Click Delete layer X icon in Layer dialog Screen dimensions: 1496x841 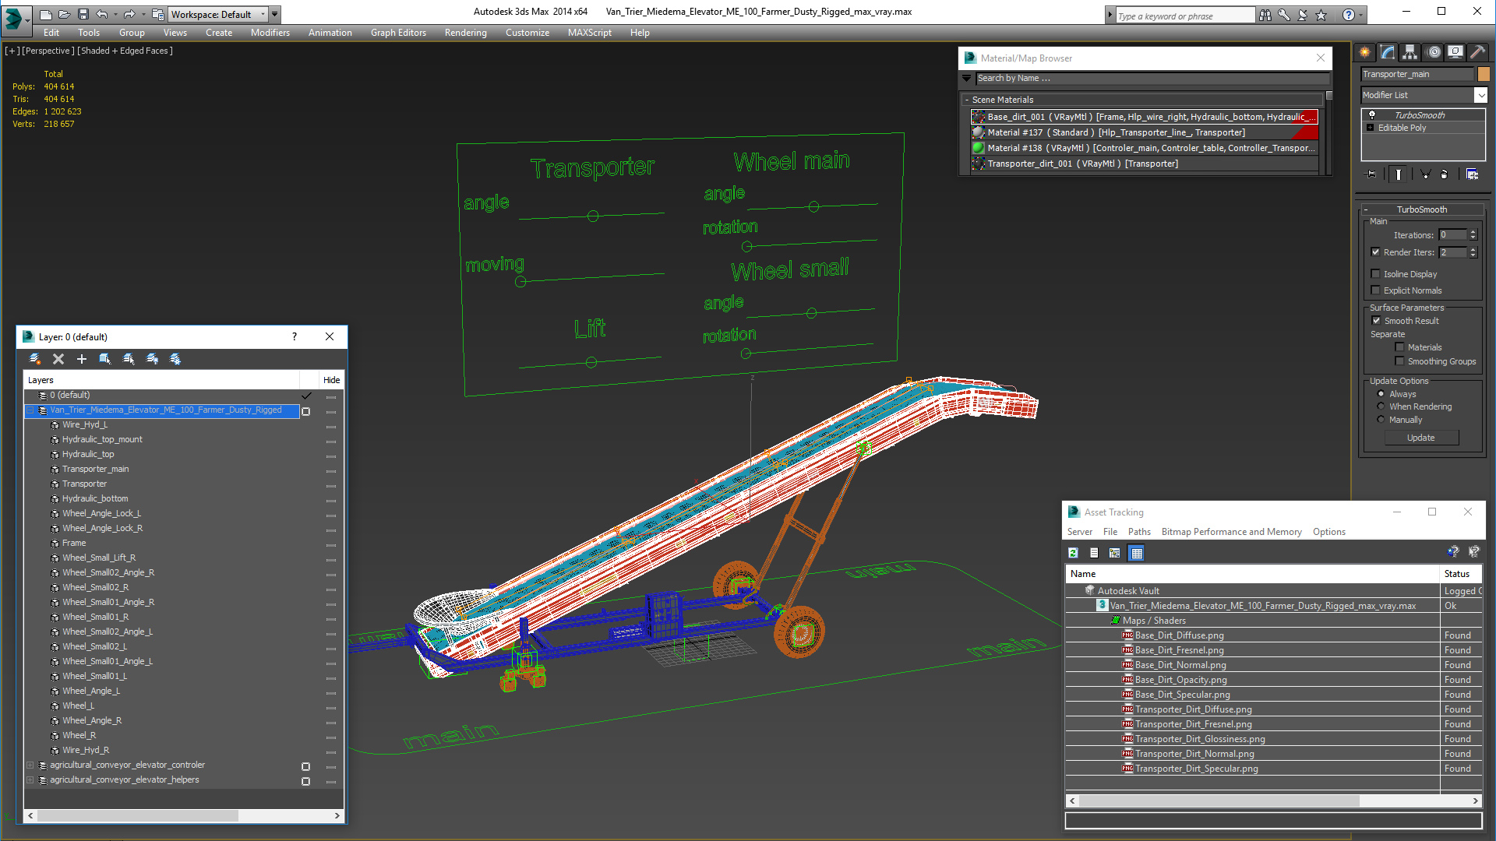tap(58, 359)
